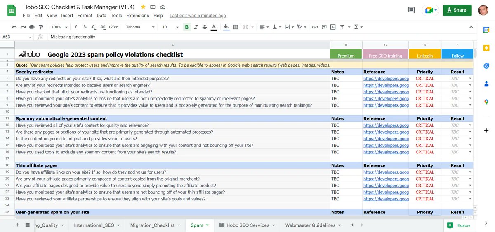Hide the menus with the toolbar arrow

472,27
